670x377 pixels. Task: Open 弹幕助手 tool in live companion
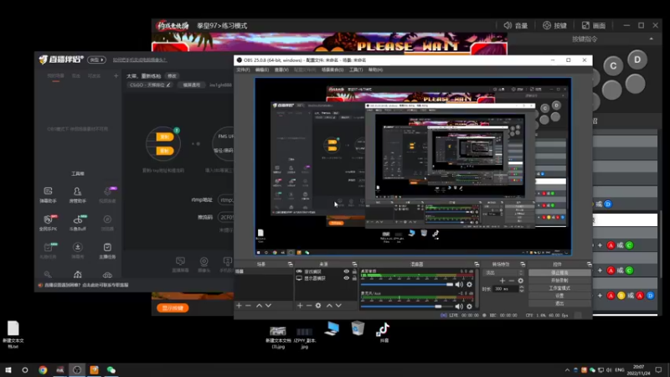pyautogui.click(x=48, y=194)
